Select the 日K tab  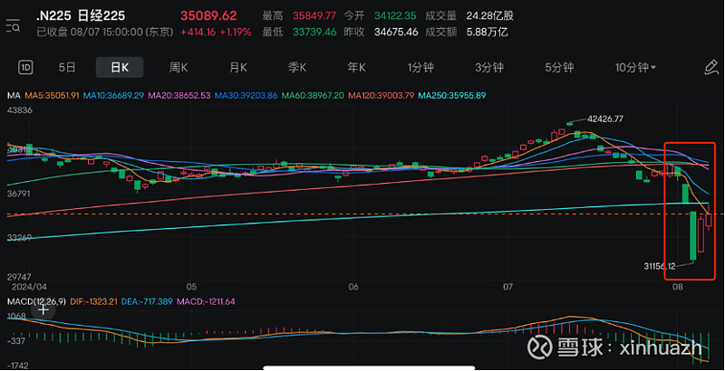point(120,68)
